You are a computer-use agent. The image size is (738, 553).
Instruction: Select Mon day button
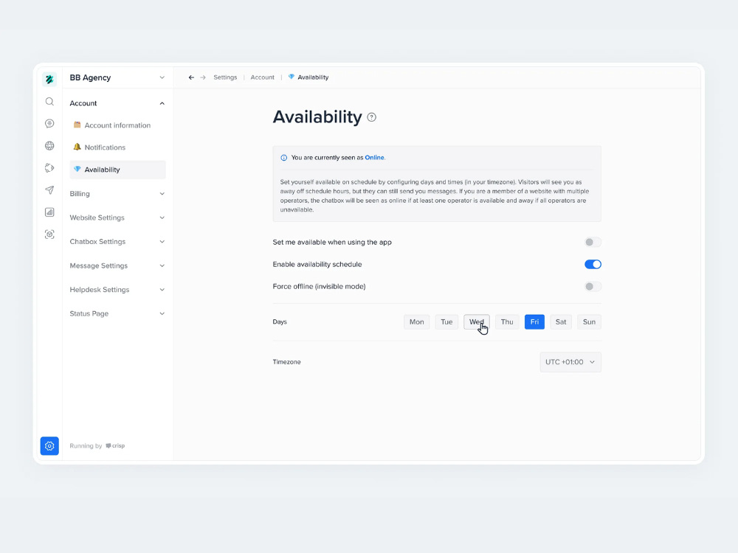coord(416,322)
